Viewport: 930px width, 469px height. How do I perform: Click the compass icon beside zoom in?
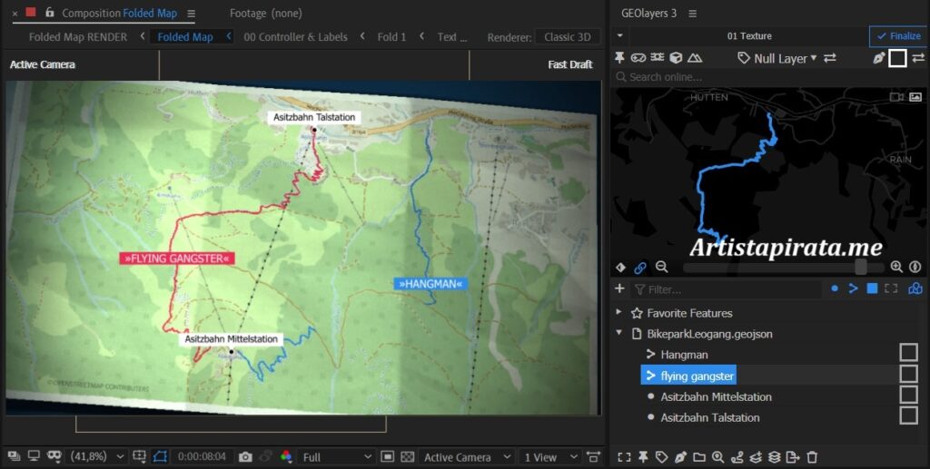point(915,267)
